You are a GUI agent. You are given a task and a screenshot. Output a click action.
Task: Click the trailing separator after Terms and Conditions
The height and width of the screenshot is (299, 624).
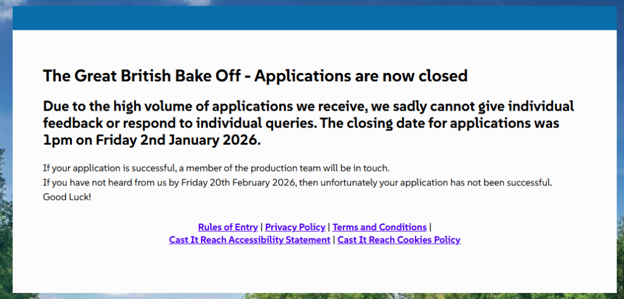pyautogui.click(x=430, y=227)
